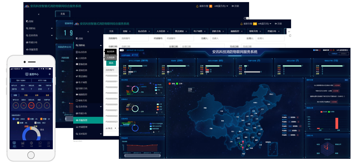Toggle the green 正常 map legend dot
352x163 pixels.
tap(177, 84)
